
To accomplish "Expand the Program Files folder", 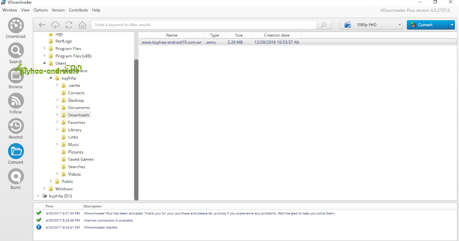I will tap(45, 49).
